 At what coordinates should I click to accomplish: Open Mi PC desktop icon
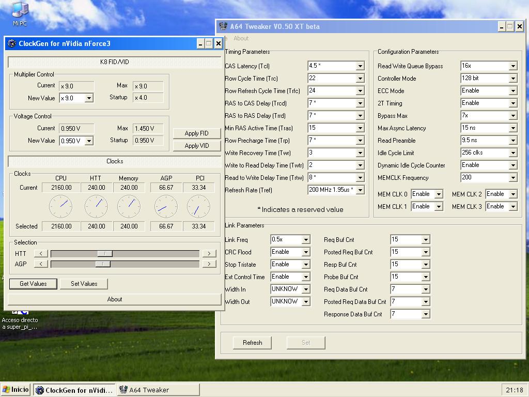20,11
